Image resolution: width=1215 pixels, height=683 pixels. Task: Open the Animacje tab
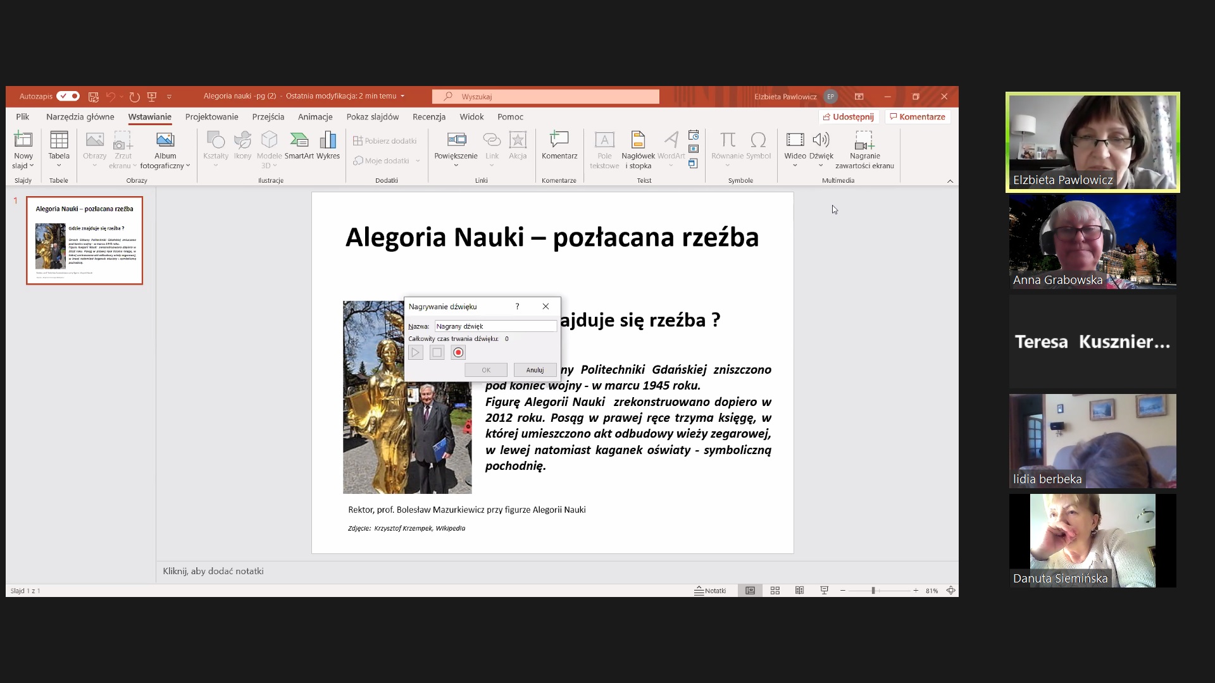pyautogui.click(x=315, y=117)
